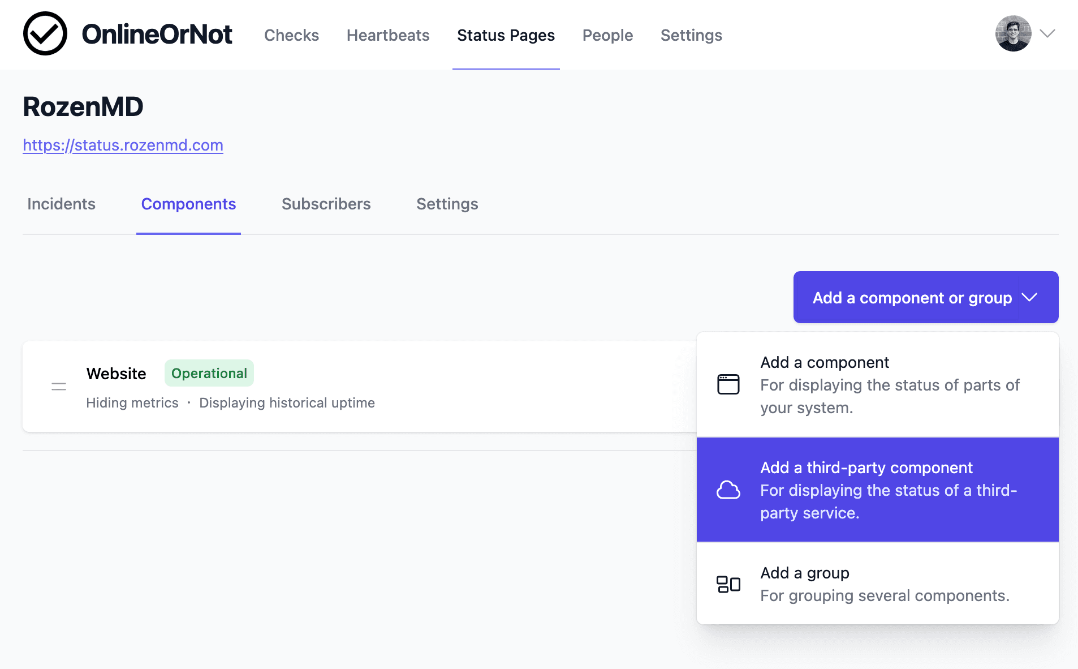The width and height of the screenshot is (1078, 669).
Task: Expand the chevron on the purple button
Action: [1030, 297]
